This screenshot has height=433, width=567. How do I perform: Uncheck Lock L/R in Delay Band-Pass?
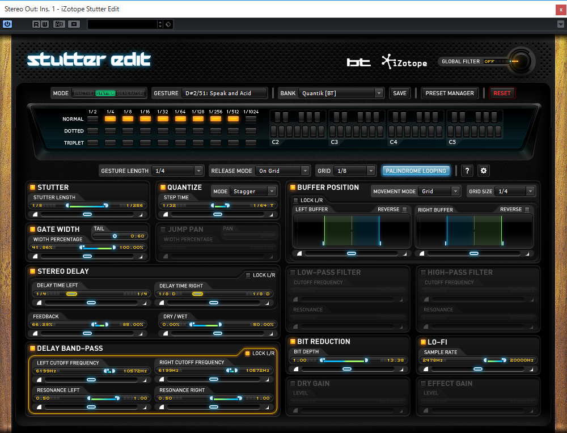tap(248, 353)
